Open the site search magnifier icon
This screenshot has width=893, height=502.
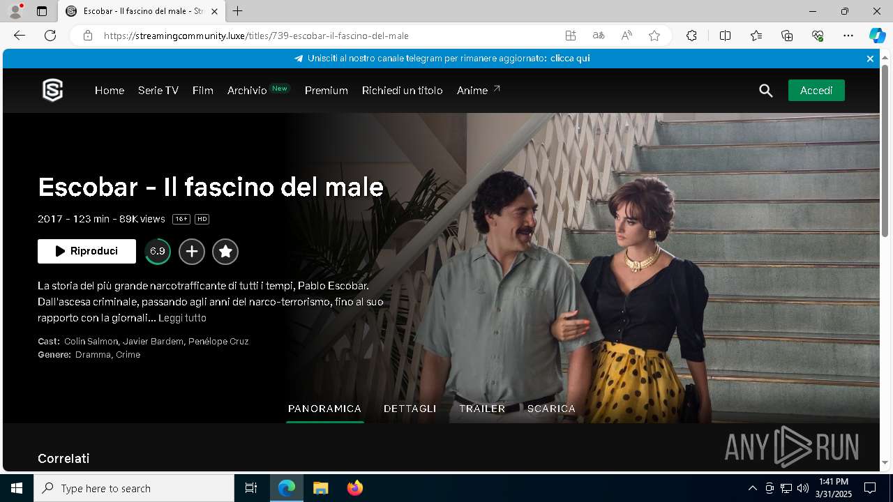(766, 91)
